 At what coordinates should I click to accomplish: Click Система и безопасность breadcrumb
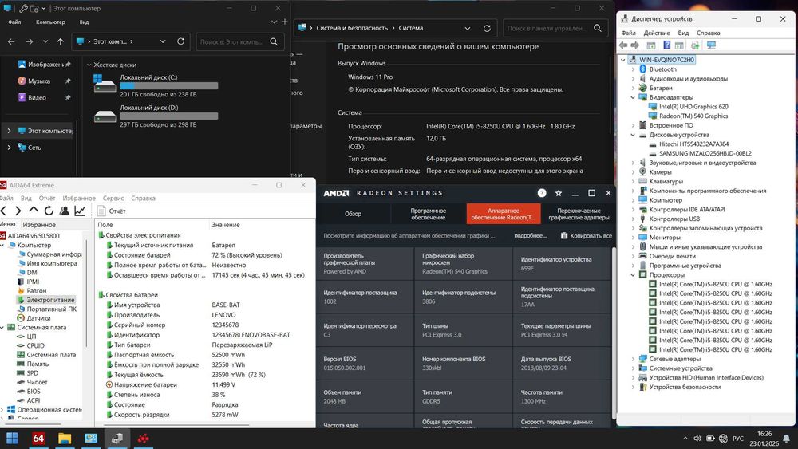tap(352, 29)
